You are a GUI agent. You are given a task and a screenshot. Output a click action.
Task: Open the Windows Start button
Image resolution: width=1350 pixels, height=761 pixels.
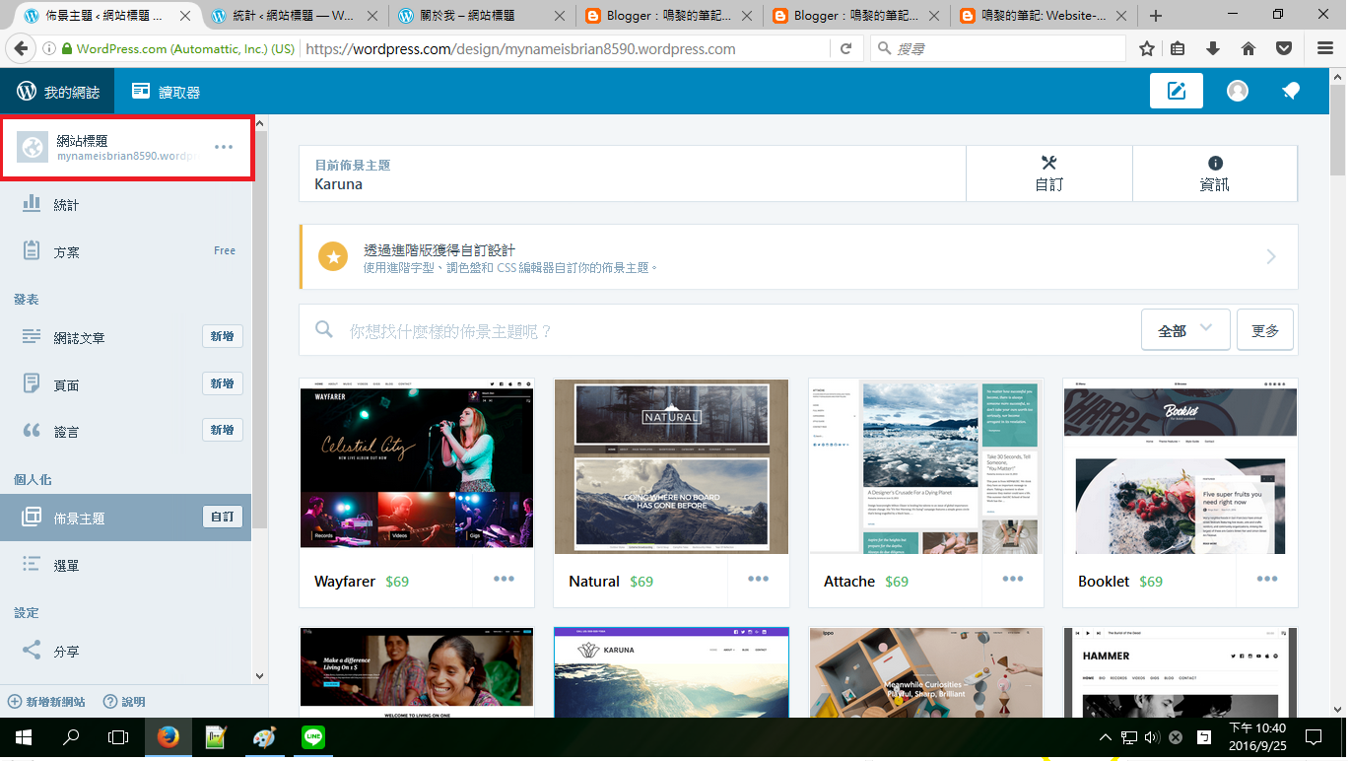pyautogui.click(x=23, y=737)
